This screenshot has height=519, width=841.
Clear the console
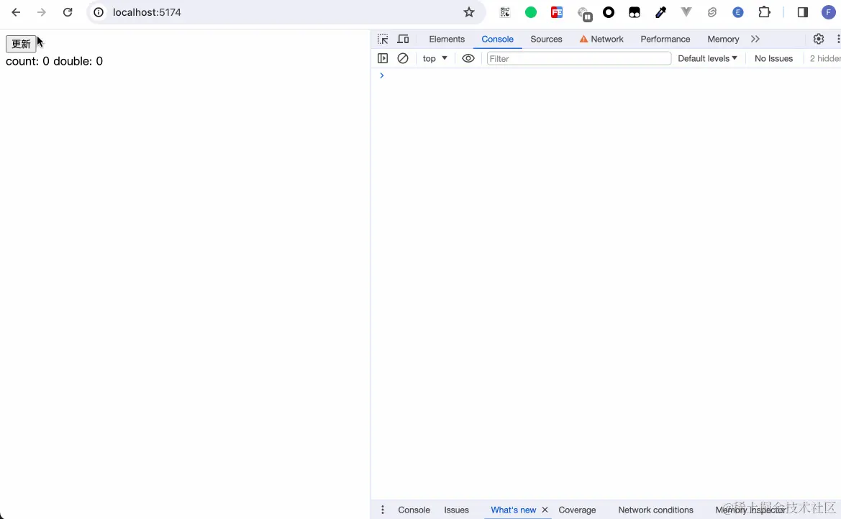point(403,58)
